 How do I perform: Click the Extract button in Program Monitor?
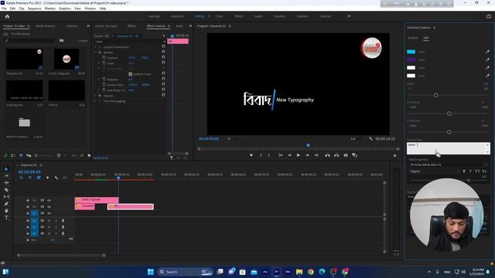click(x=336, y=155)
